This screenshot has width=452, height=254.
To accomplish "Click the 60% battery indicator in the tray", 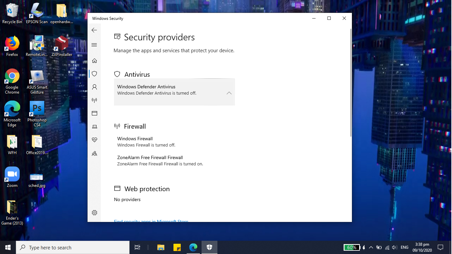I will pos(352,247).
